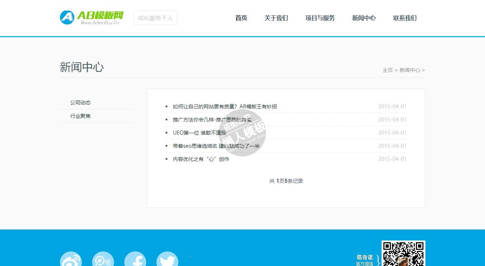This screenshot has width=485, height=266.
Task: Open 项目与服务 menu item
Action: (320, 18)
